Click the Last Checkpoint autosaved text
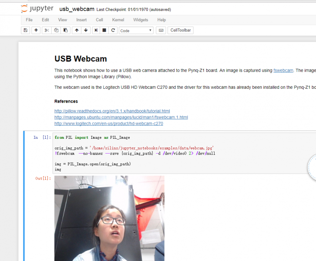The width and height of the screenshot is (316, 261). tap(134, 10)
